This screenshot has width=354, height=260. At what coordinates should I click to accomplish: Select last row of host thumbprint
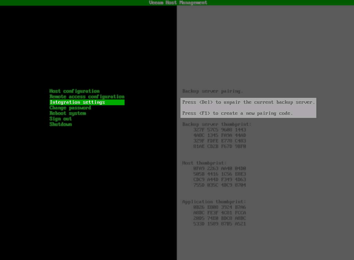coord(220,185)
